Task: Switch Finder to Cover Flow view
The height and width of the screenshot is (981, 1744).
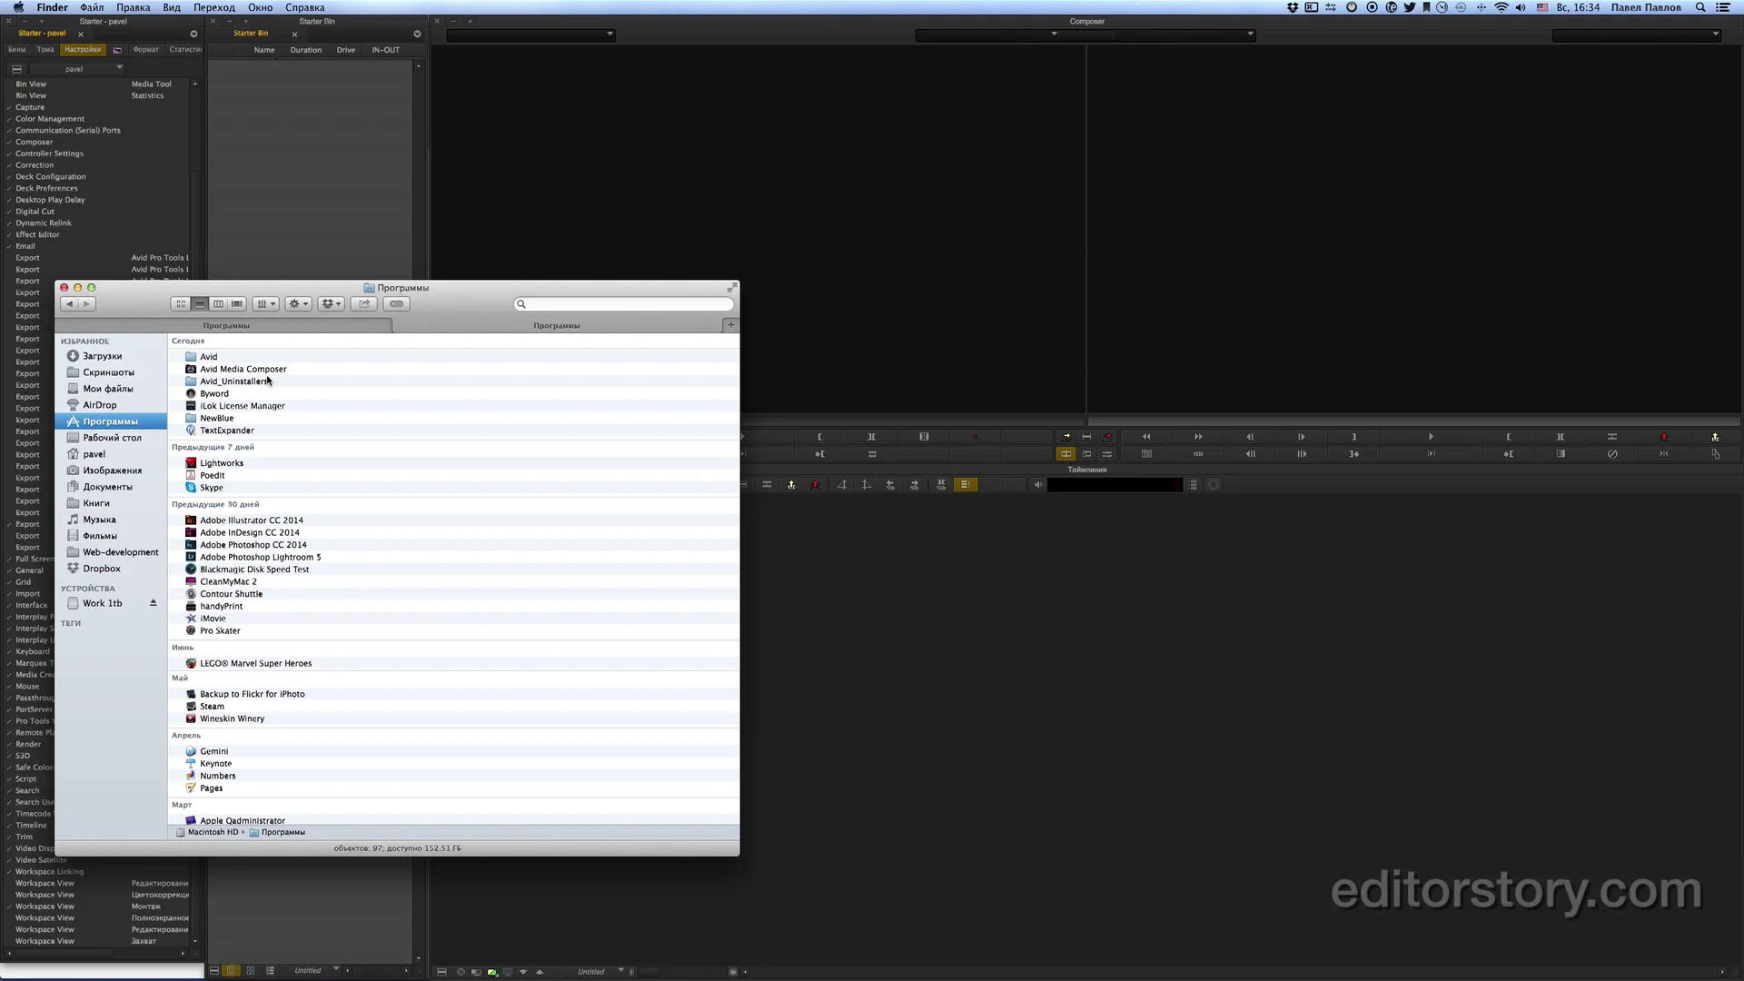Action: [x=237, y=304]
